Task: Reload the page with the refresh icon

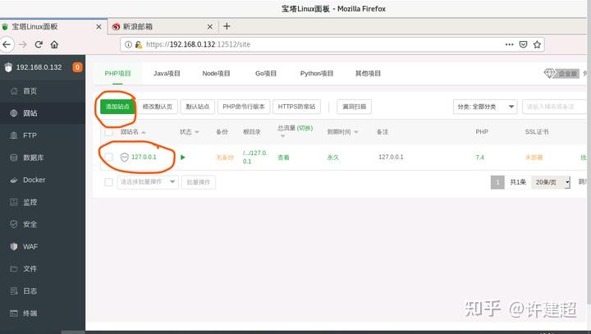Action: pos(39,44)
